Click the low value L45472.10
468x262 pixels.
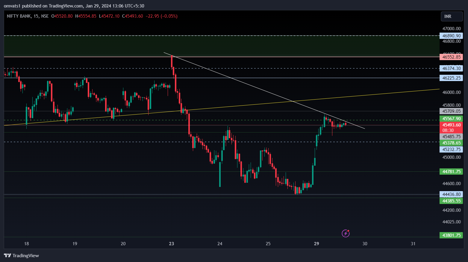109,16
